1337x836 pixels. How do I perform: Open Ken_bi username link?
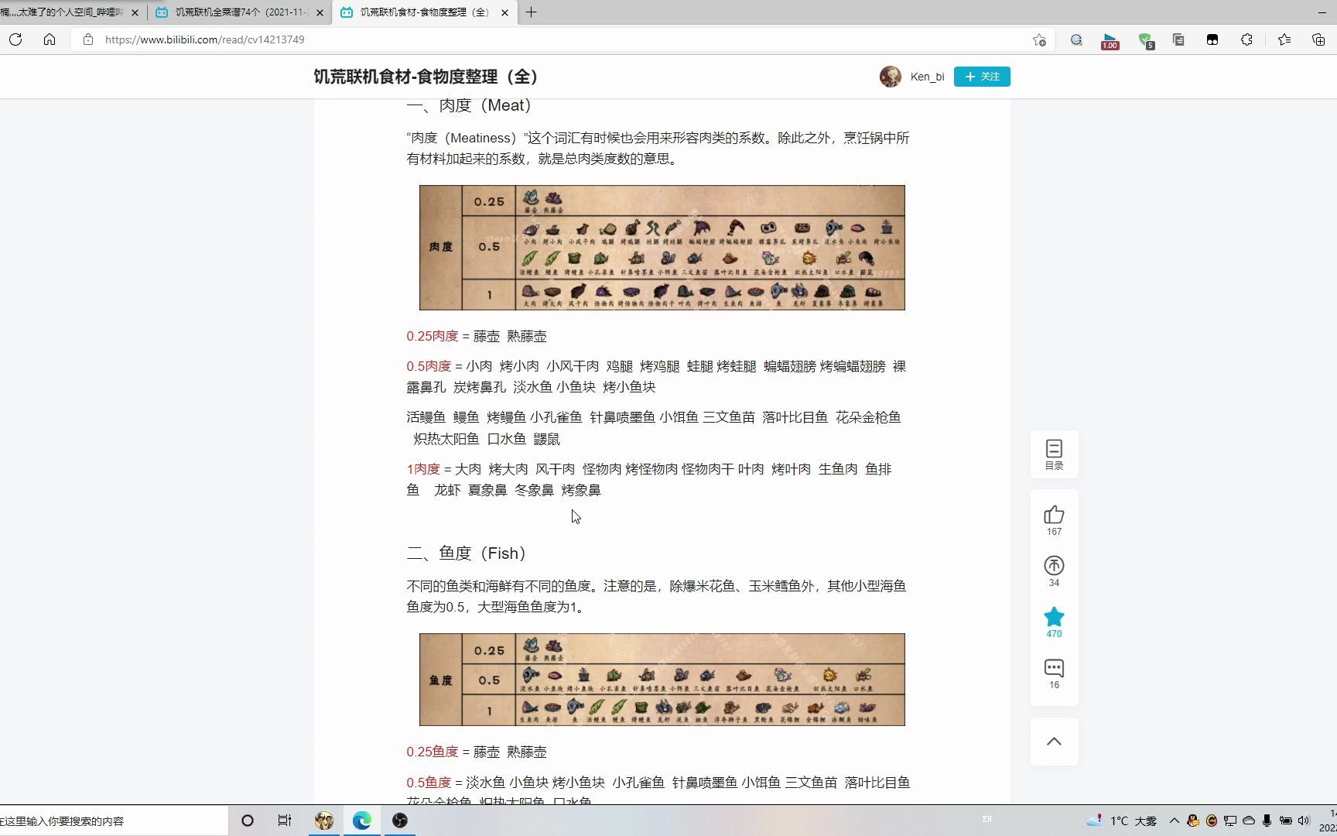point(927,77)
